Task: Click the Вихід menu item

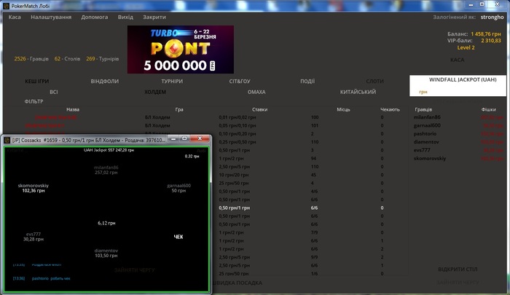Action: tap(125, 17)
